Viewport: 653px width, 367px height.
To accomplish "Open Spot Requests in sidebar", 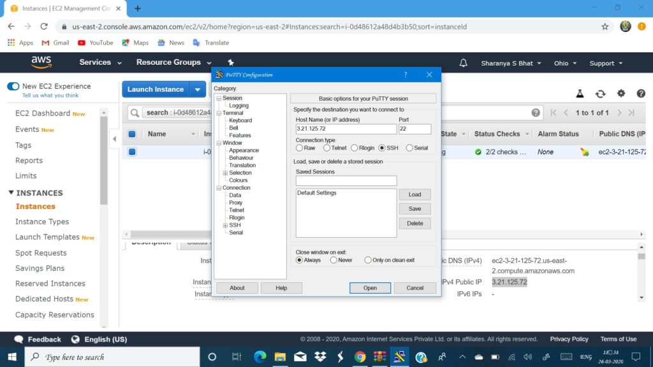I will [x=41, y=253].
